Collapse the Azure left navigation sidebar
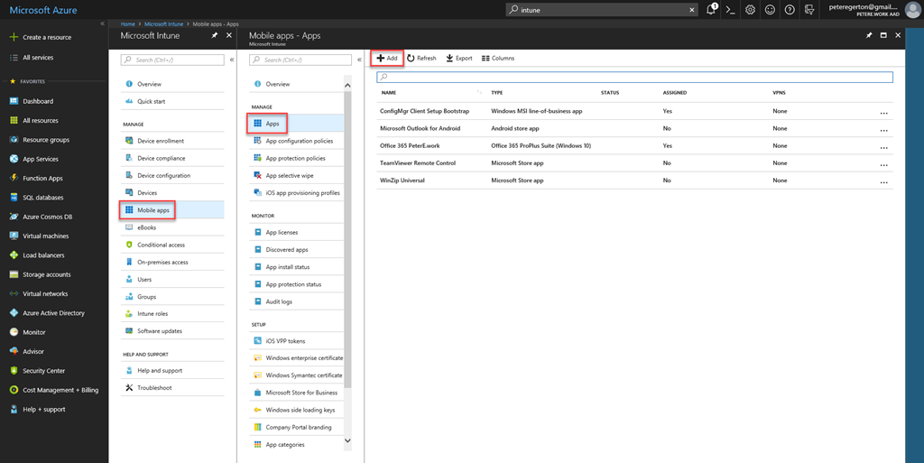 102,23
